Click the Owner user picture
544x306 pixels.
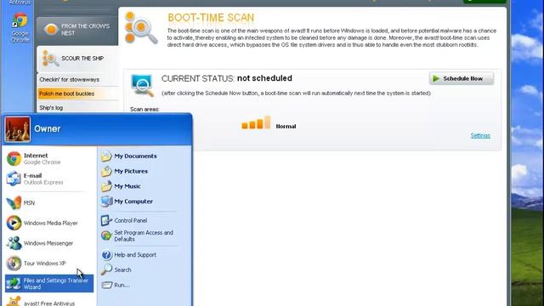[x=17, y=129]
